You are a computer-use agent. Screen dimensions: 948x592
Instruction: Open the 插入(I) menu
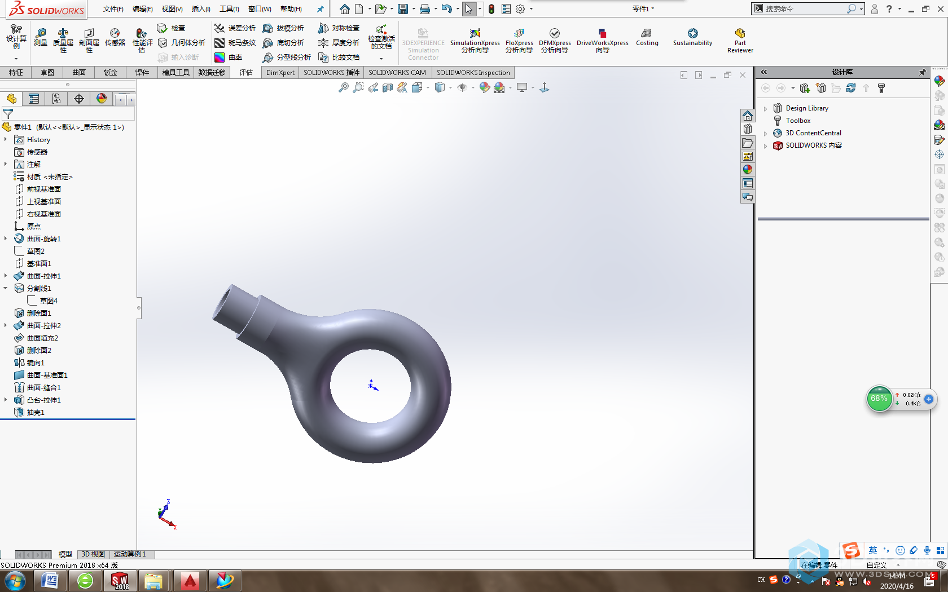coord(201,9)
